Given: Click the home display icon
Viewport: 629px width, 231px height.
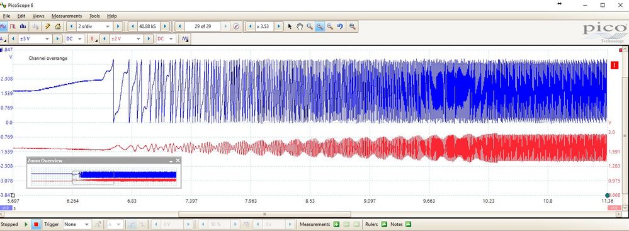Looking at the screenshot, I should 57,26.
